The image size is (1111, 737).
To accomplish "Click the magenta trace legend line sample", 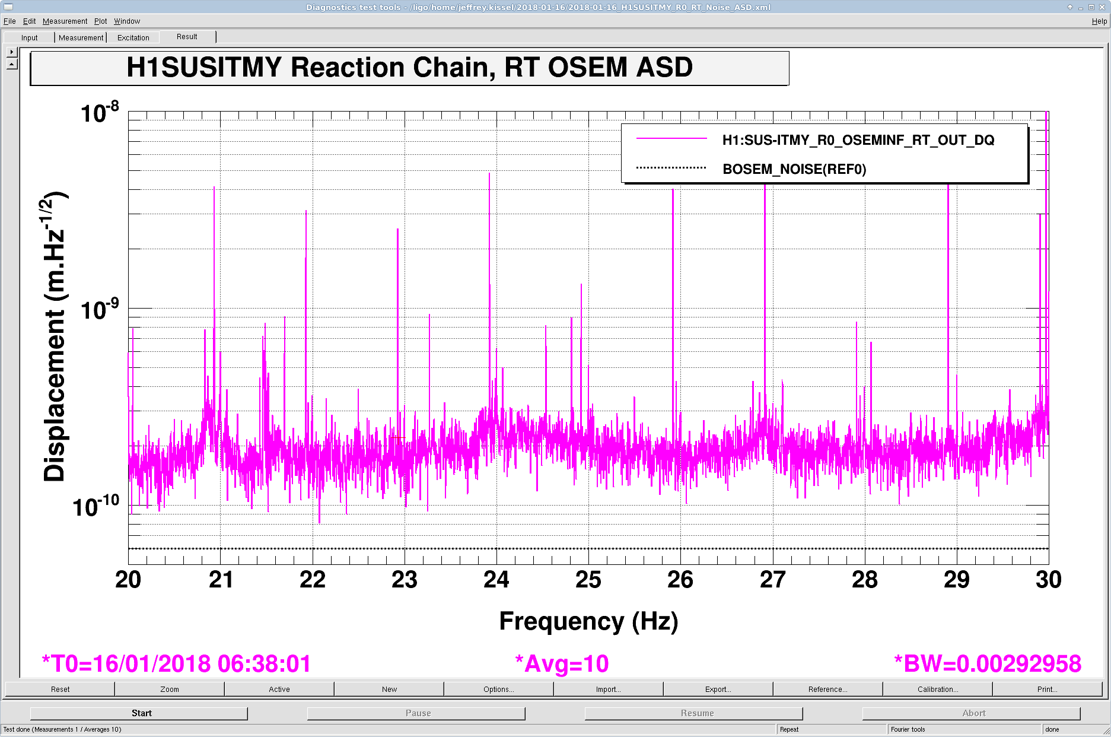I will 671,139.
